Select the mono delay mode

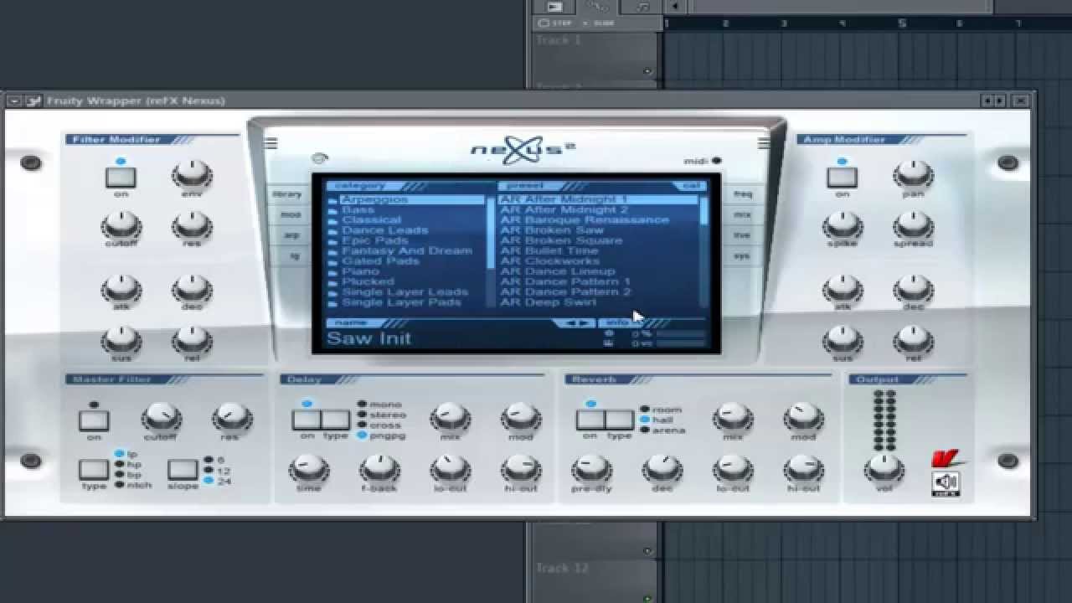pos(380,405)
